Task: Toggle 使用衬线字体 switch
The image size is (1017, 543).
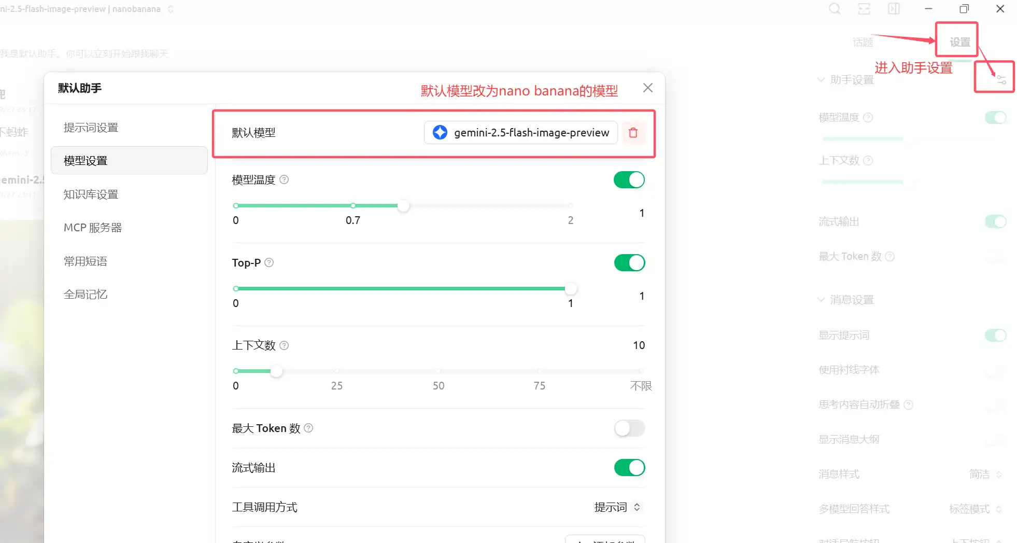Action: pos(996,370)
